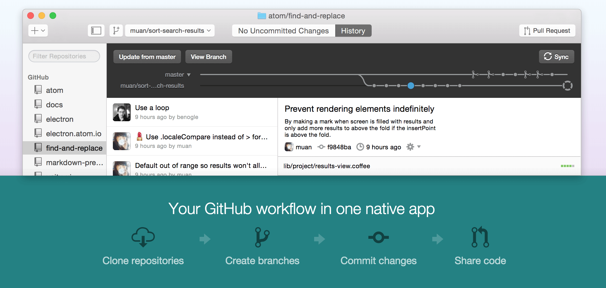Open the muan/sort-search-results branch dropdown
The image size is (606, 288).
pos(170,31)
